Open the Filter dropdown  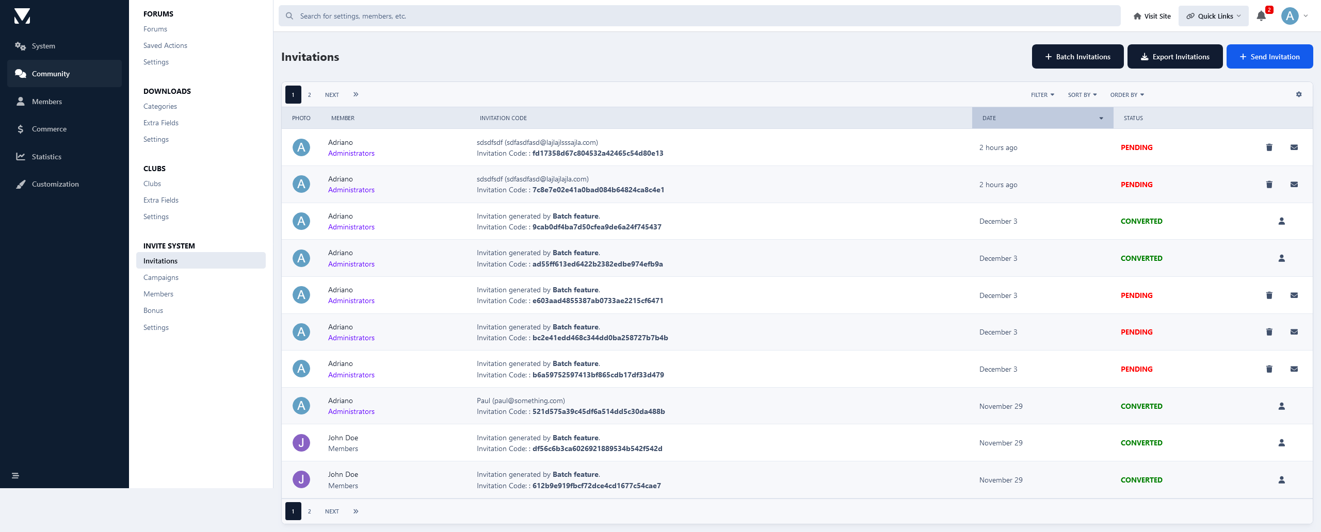[1042, 94]
